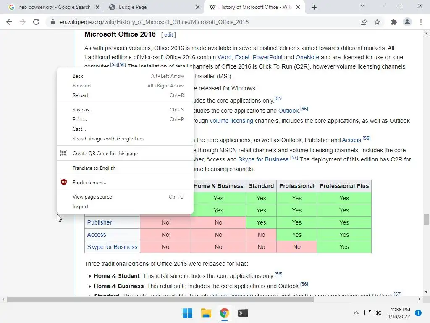
Task: Click the scroll right arrow
Action: click(420, 299)
